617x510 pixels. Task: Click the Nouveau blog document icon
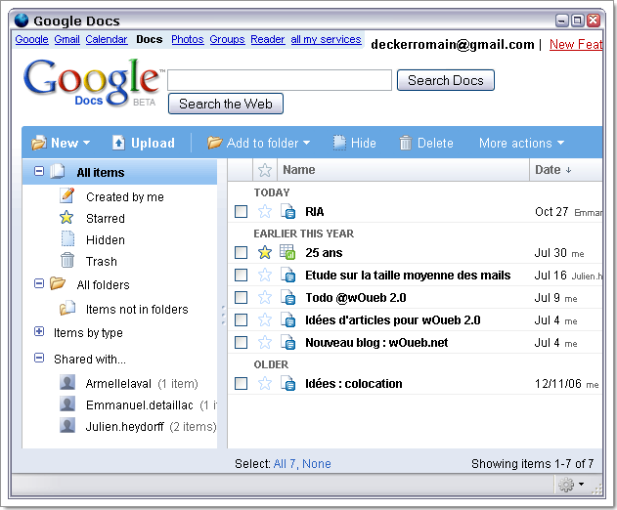pyautogui.click(x=287, y=342)
